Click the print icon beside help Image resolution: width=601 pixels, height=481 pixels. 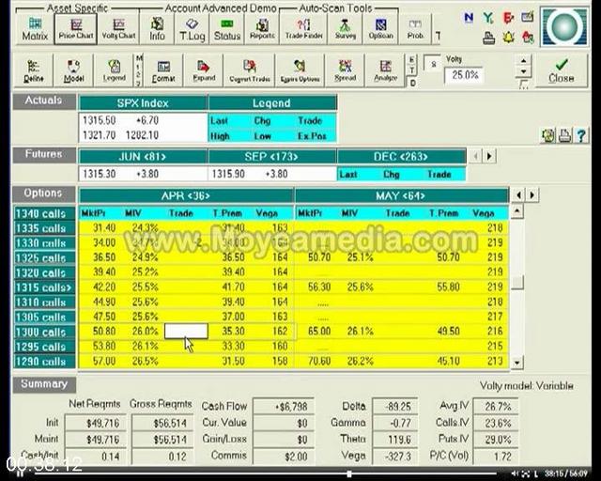point(564,135)
